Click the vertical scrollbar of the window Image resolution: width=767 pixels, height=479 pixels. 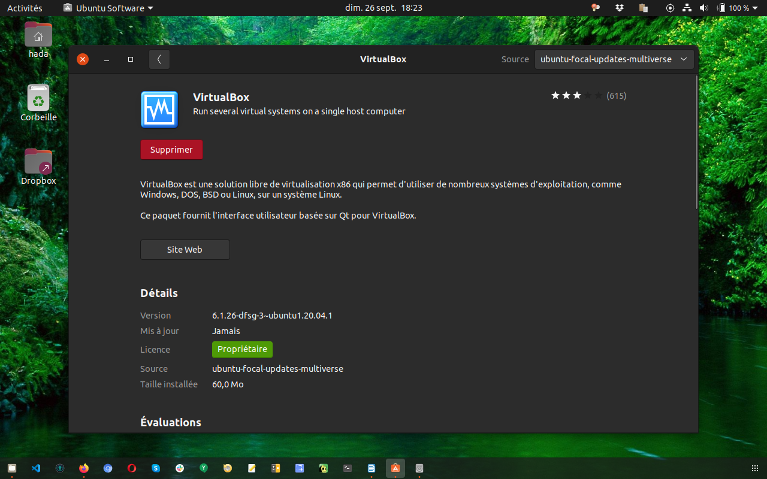pos(696,142)
